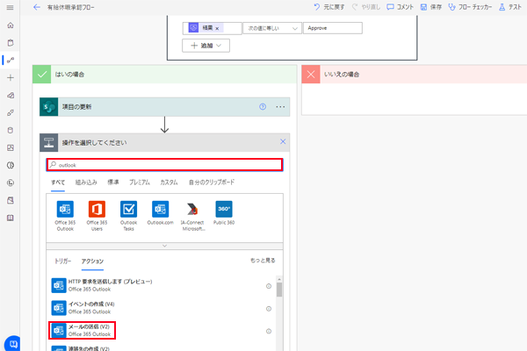The image size is (527, 351).
Task: Show info for イベントの作成 (V4)
Action: point(269,309)
